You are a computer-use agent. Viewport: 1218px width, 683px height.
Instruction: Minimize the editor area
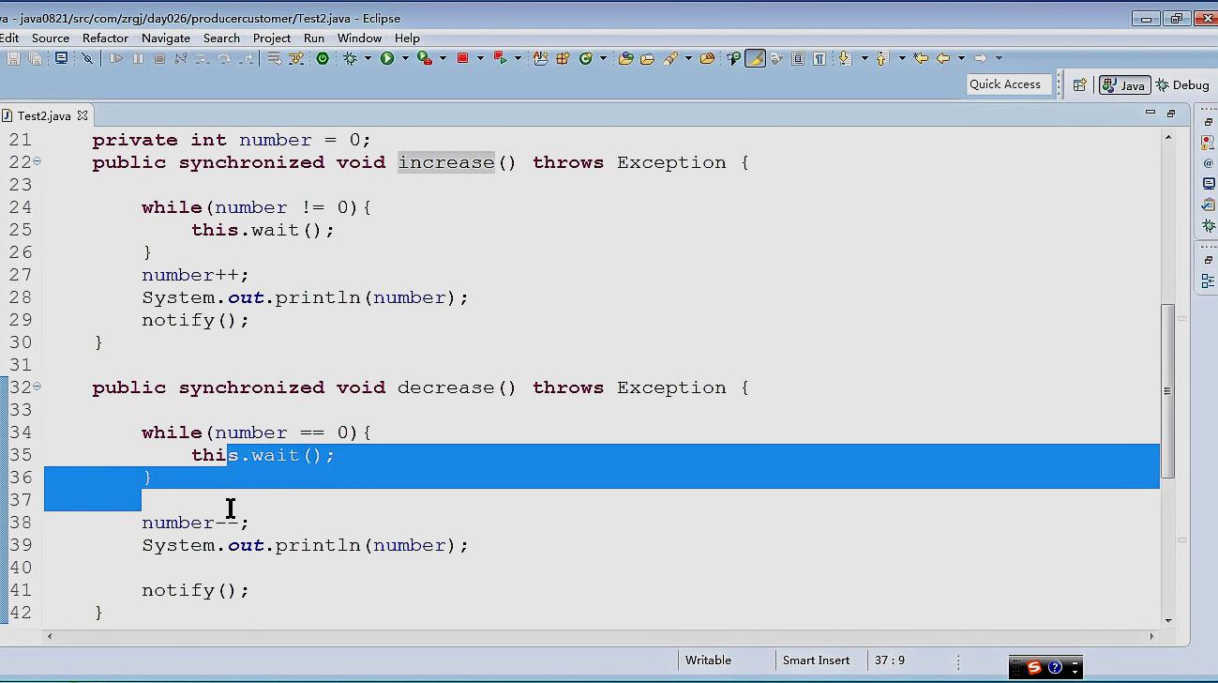pos(1150,113)
